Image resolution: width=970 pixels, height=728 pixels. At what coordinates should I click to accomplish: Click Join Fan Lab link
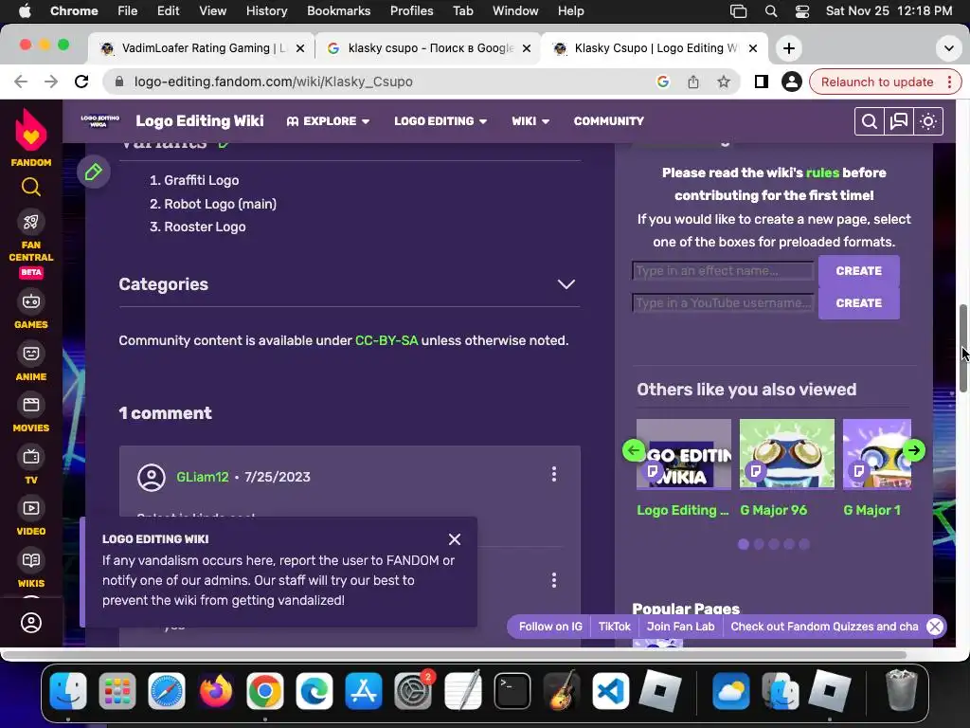680,627
